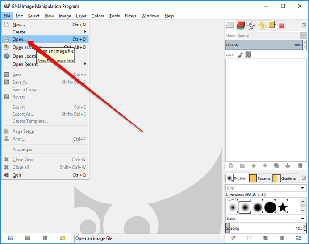Viewport: 309px width, 244px height.
Task: Increase Opacity with stepper up arrow
Action: tap(305, 42)
